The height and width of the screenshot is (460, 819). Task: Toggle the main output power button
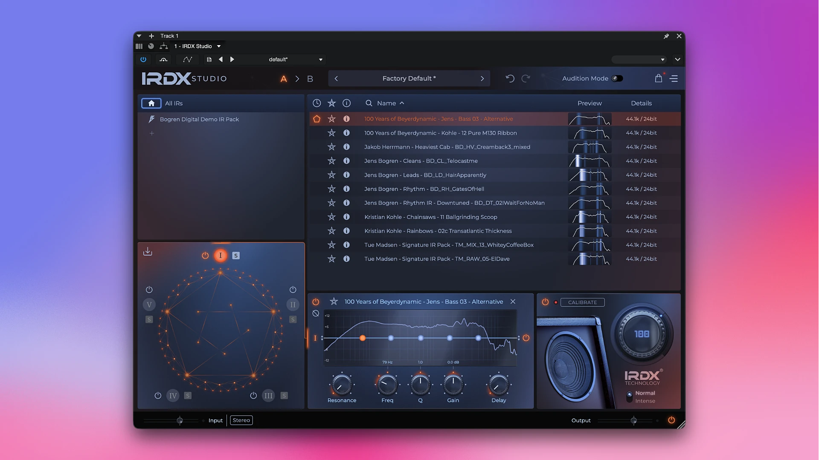[x=671, y=420]
